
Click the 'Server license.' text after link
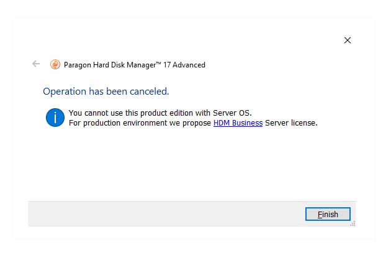(291, 123)
